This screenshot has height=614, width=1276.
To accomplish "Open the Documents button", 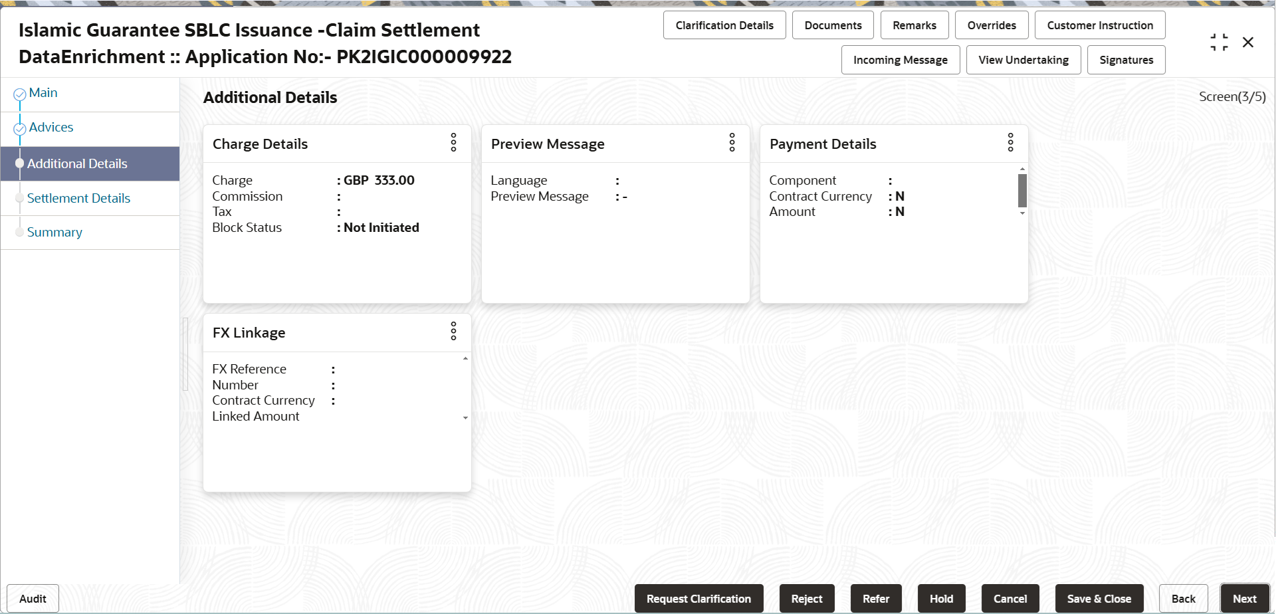I will (x=833, y=25).
